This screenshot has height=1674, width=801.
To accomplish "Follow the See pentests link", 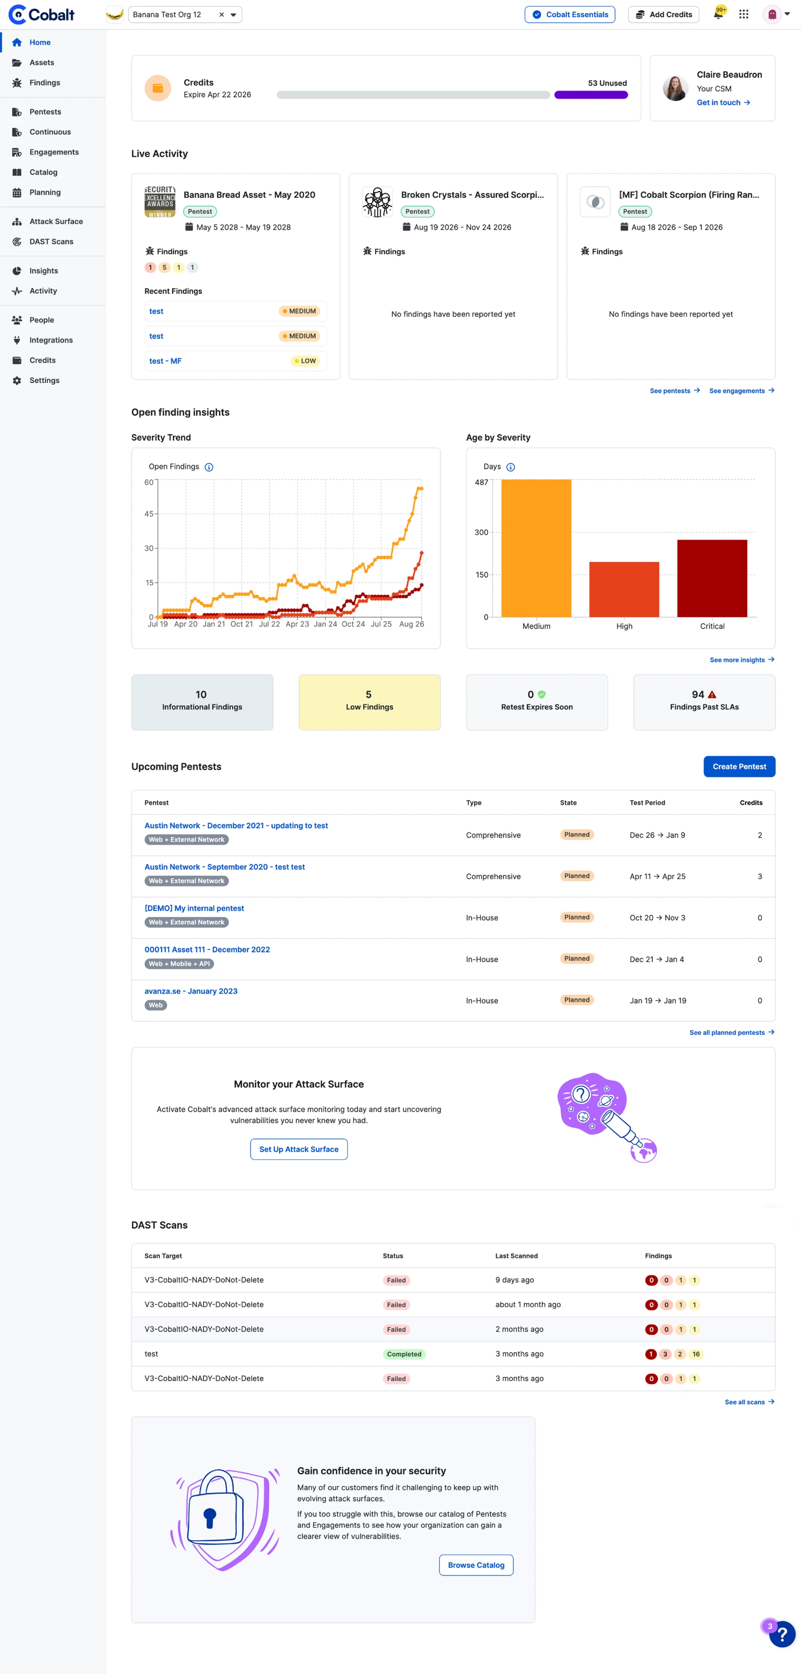I will (675, 391).
